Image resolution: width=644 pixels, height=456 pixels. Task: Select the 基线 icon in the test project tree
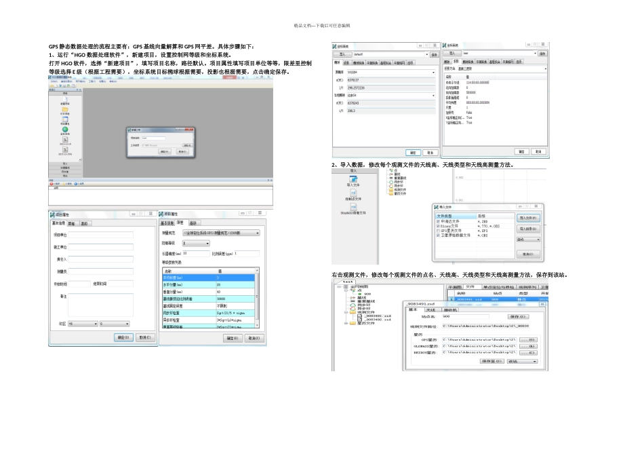pos(353,298)
